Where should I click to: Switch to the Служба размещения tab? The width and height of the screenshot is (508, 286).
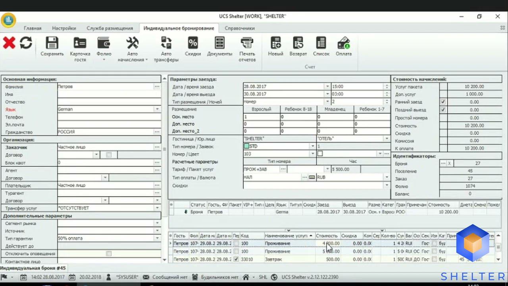[110, 28]
